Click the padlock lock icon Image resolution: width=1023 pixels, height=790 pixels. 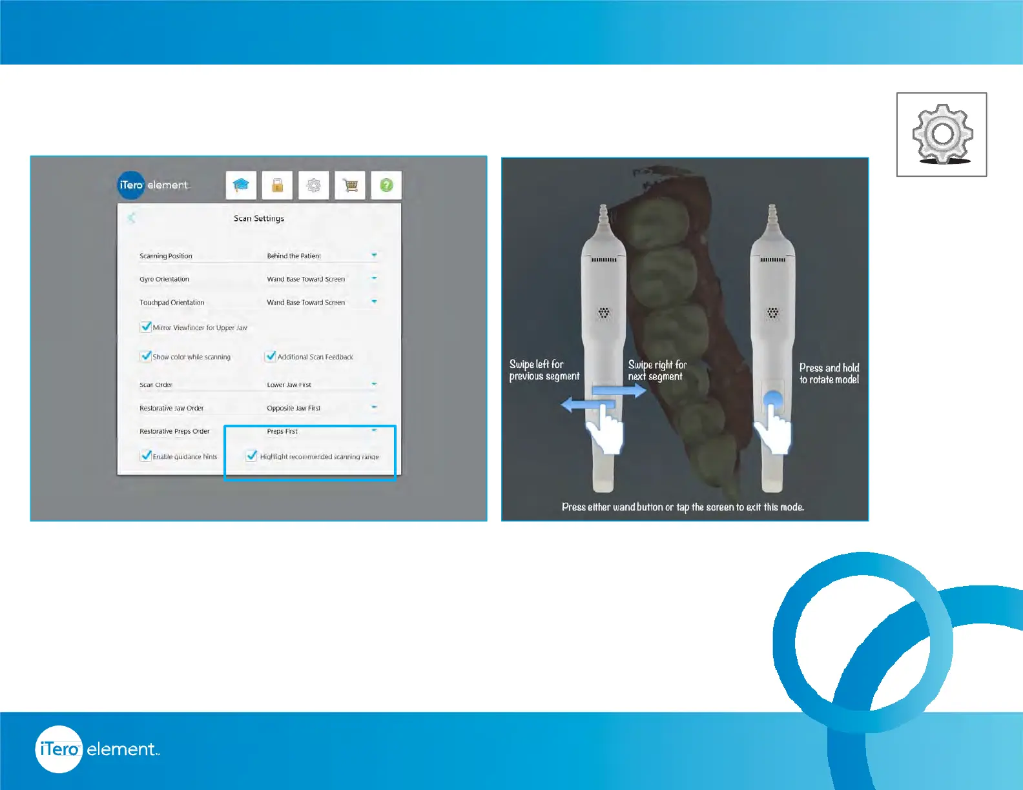tap(277, 185)
